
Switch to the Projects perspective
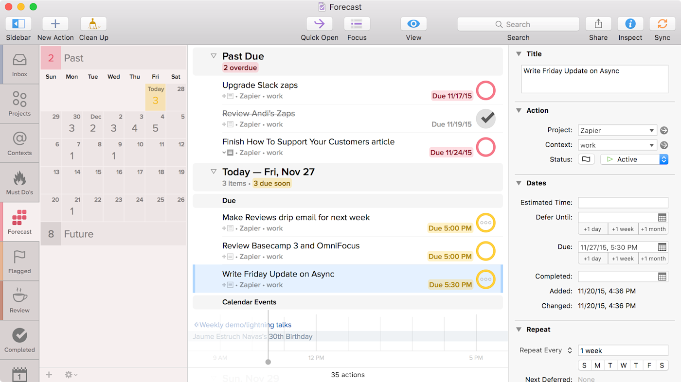19,104
